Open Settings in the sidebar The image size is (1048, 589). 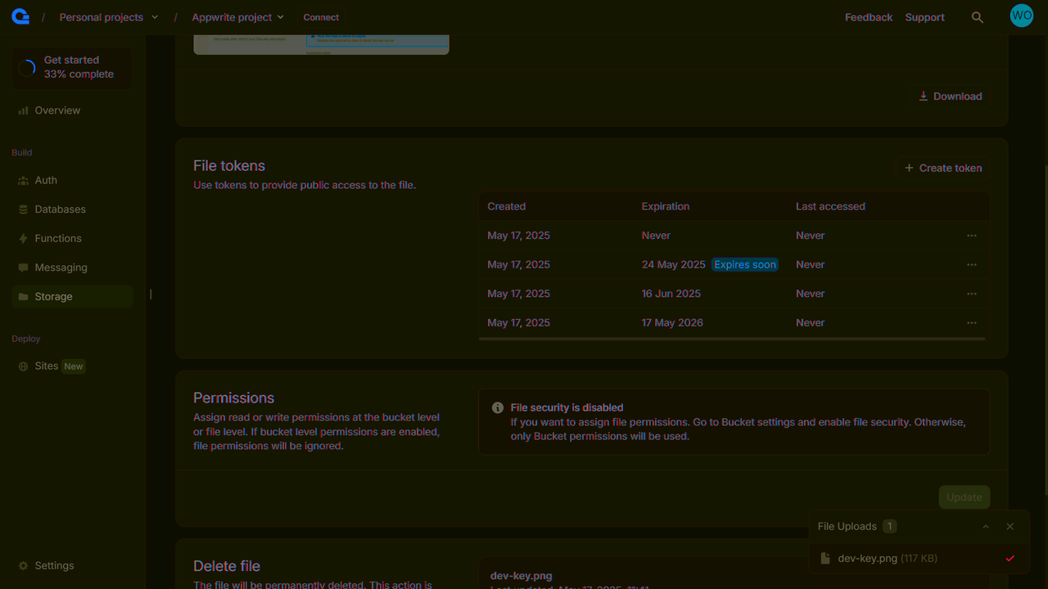coord(54,566)
